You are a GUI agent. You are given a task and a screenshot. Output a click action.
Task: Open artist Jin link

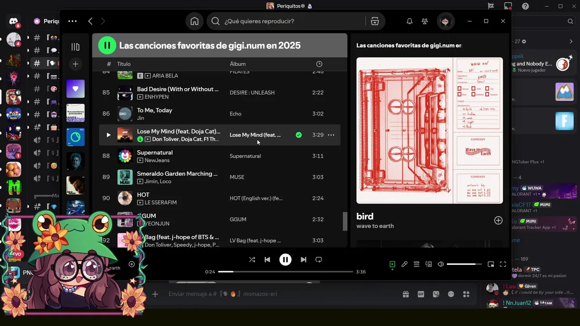tap(140, 118)
